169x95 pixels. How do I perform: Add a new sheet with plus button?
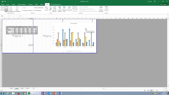tap(34, 88)
